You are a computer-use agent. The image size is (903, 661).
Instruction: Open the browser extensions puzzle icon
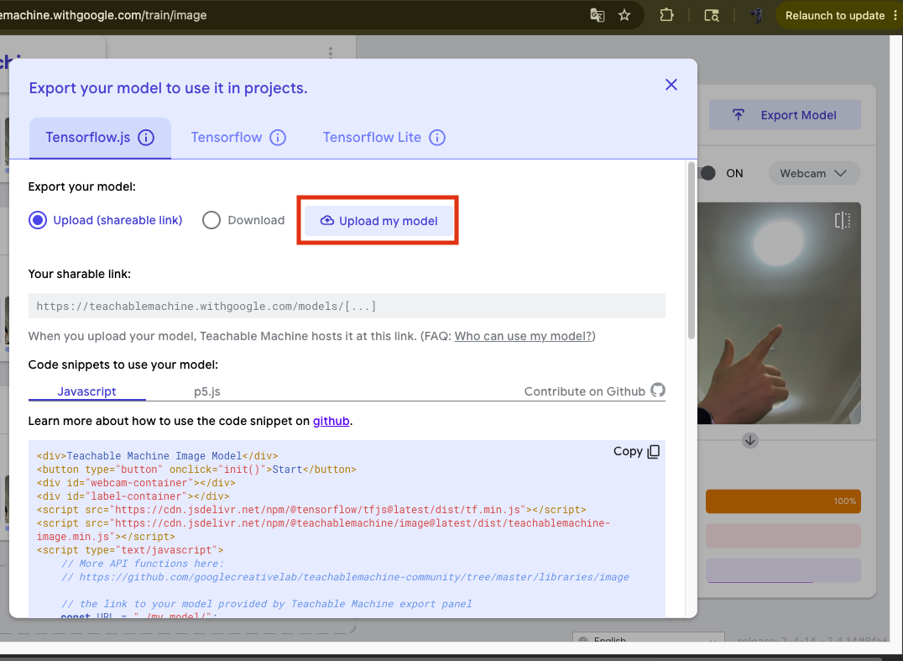[666, 15]
